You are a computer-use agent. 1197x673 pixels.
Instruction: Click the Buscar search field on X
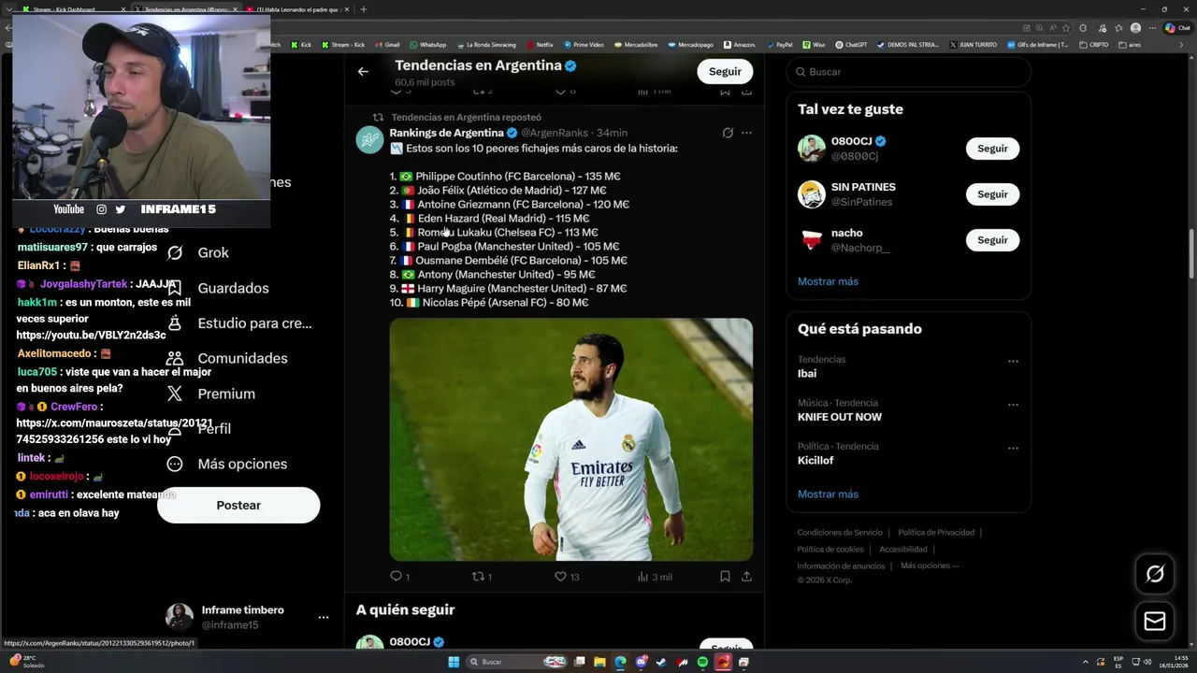908,72
